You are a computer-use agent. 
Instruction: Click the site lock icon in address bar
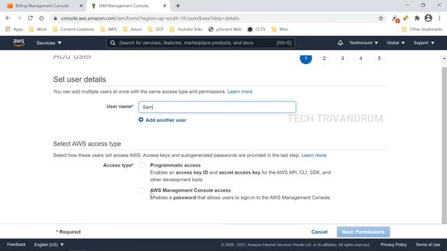click(x=55, y=18)
